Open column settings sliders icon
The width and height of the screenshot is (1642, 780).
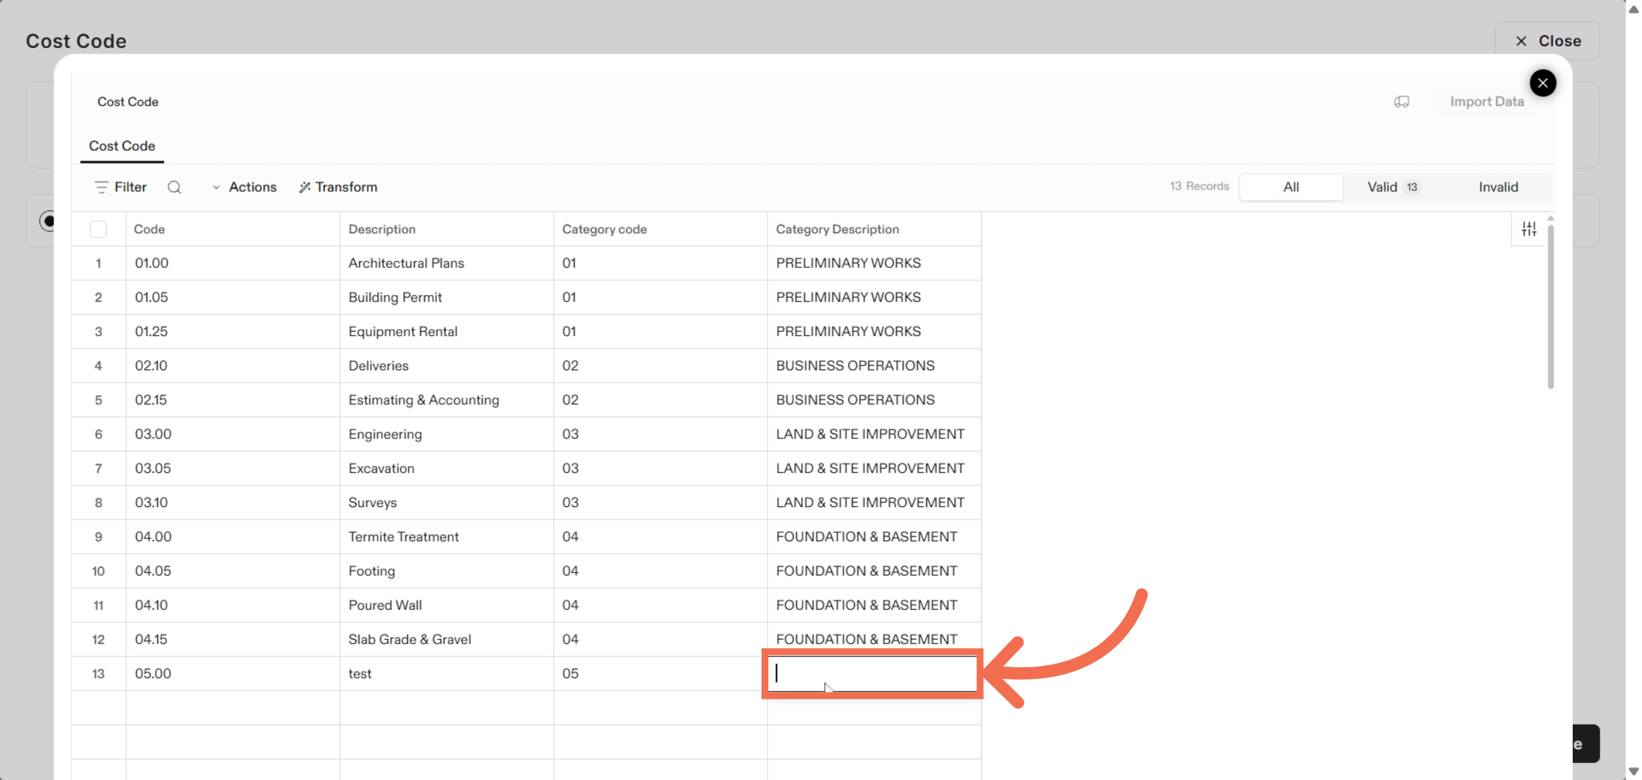(1528, 229)
